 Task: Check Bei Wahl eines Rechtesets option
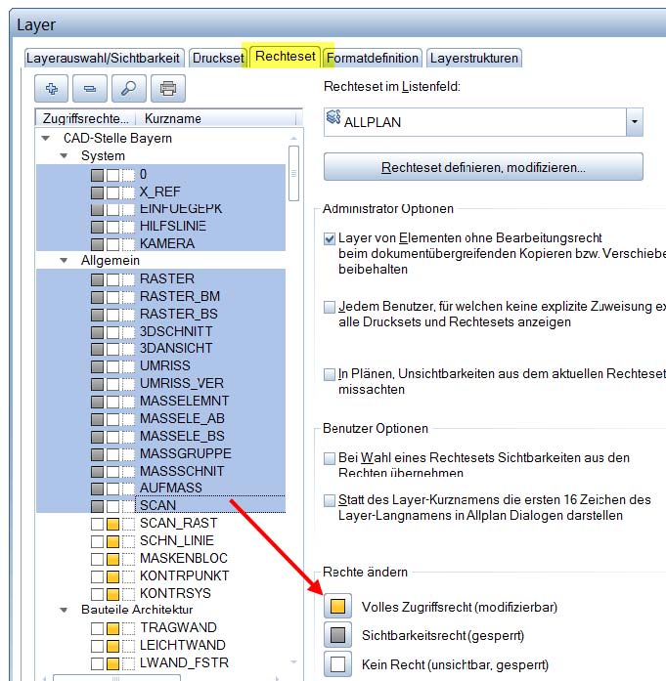coord(330,458)
